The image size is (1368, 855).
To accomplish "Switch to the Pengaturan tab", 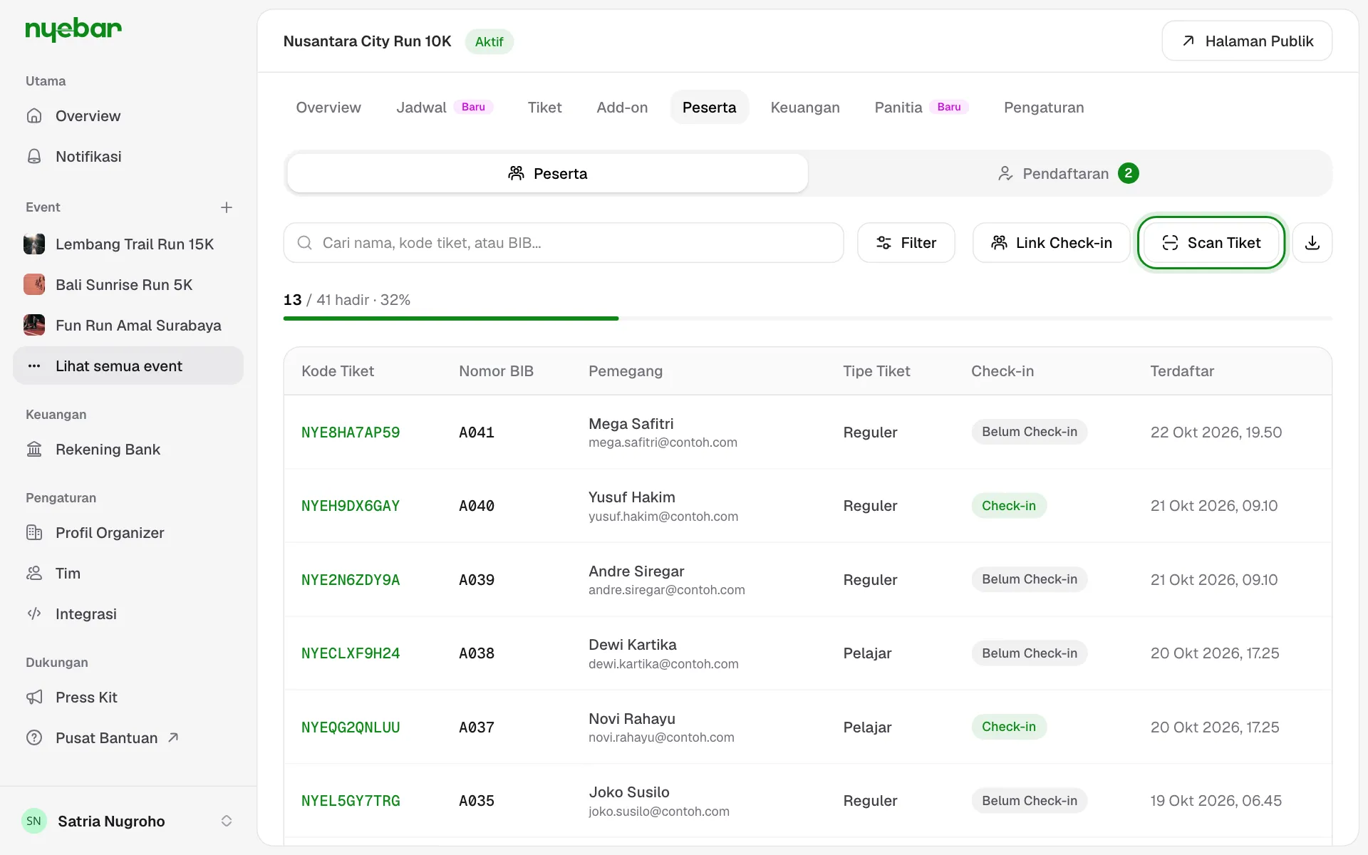I will (1044, 108).
